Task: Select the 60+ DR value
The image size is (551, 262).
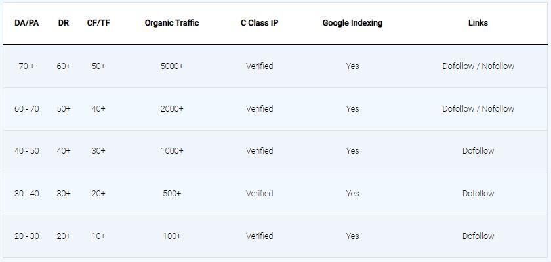Action: click(64, 66)
